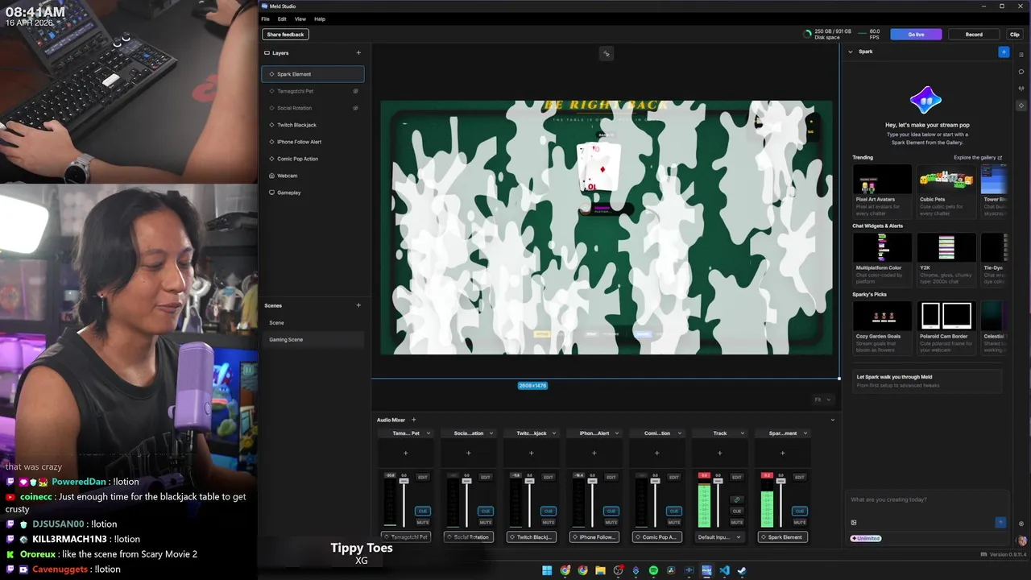Add effect to Spar...ment channel plus slot
Viewport: 1031px width, 580px height.
pyautogui.click(x=782, y=453)
